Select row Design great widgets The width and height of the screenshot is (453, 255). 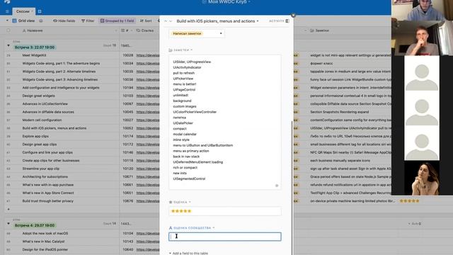tap(38, 96)
